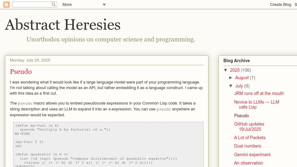Open the August archive month link
The width and height of the screenshot is (297, 167).
242,78
